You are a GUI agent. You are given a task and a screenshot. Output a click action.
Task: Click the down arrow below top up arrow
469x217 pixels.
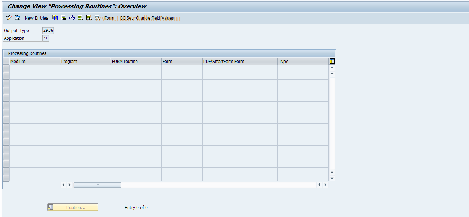[x=332, y=74]
